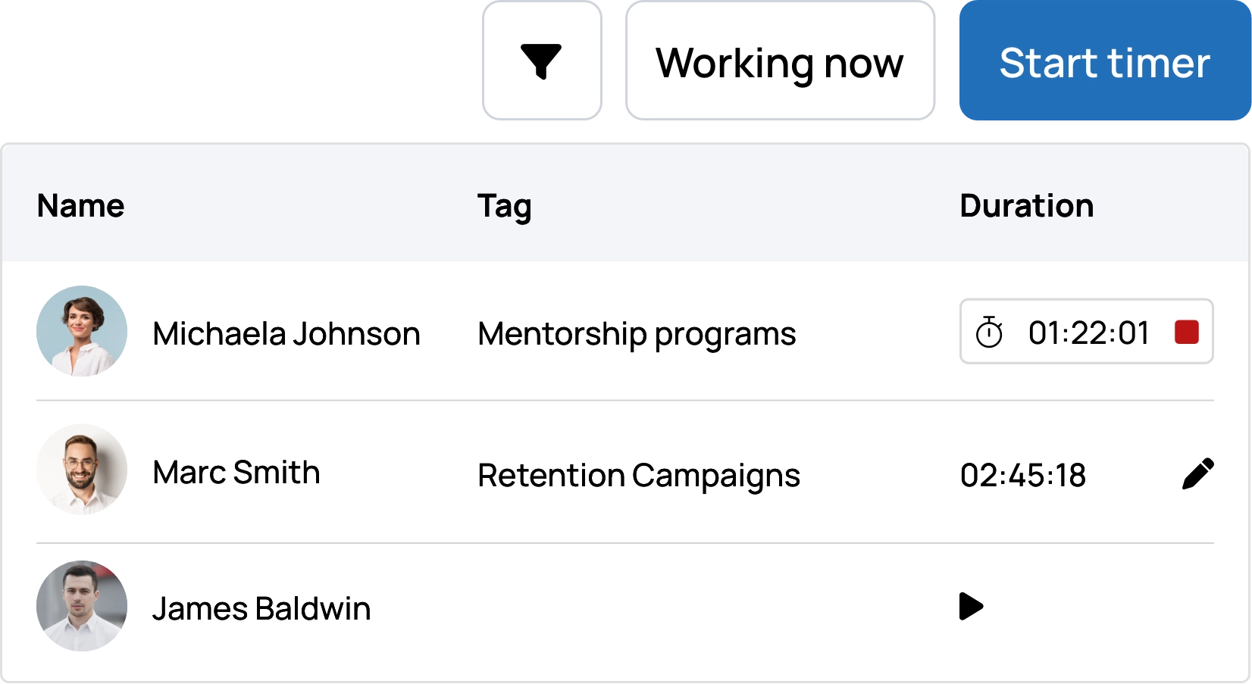
Task: Sort the table by Name
Action: point(80,205)
